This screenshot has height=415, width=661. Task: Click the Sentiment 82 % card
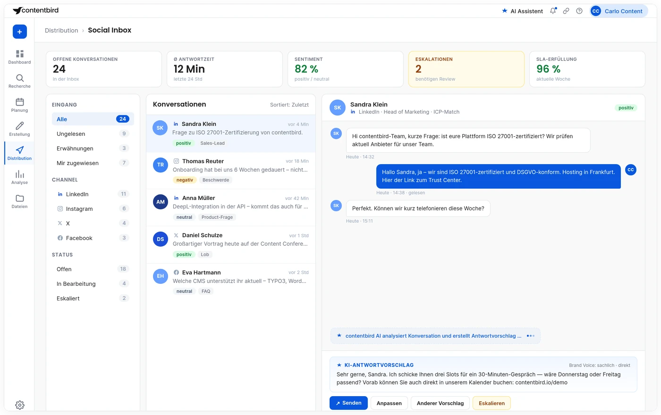click(346, 69)
